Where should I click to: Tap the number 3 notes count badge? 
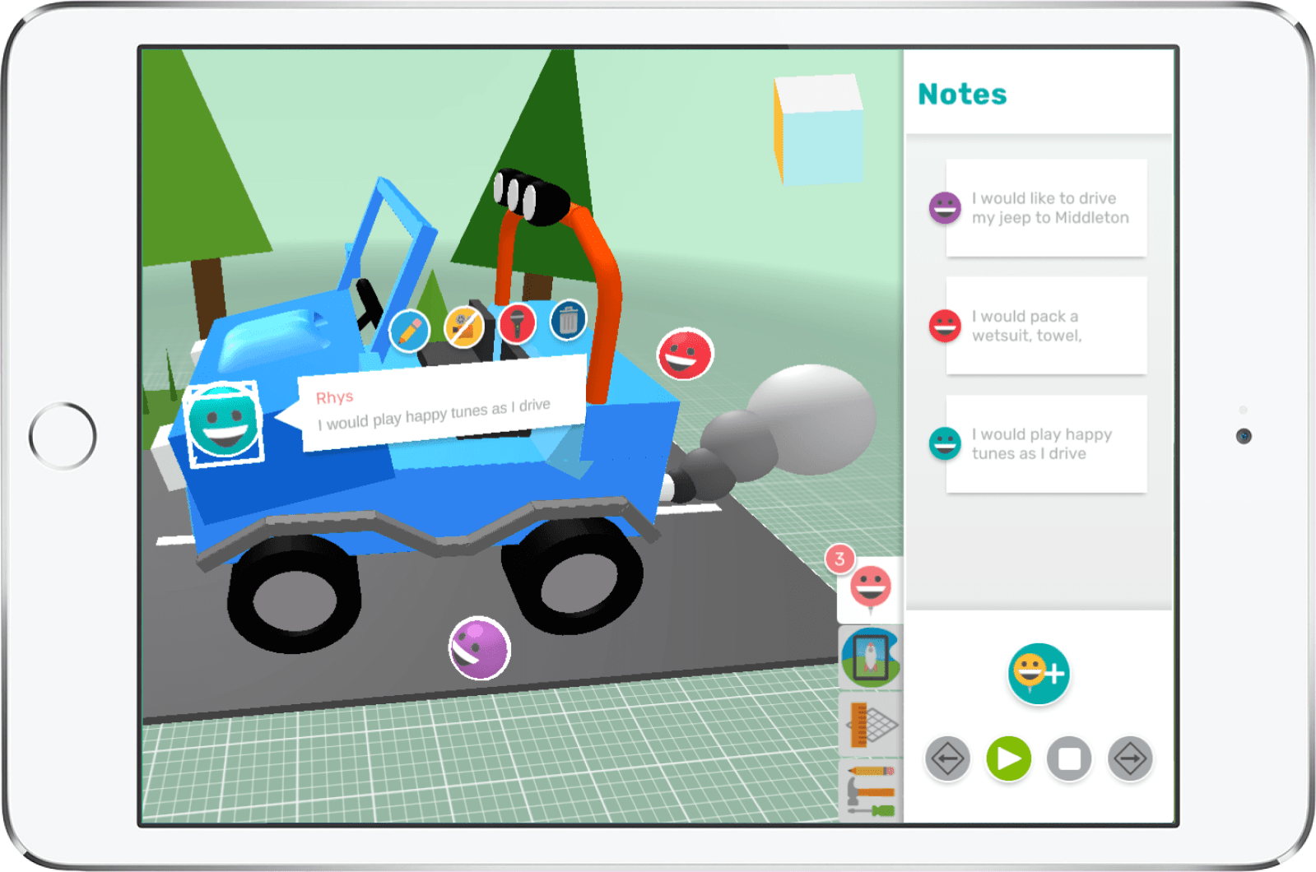(839, 559)
